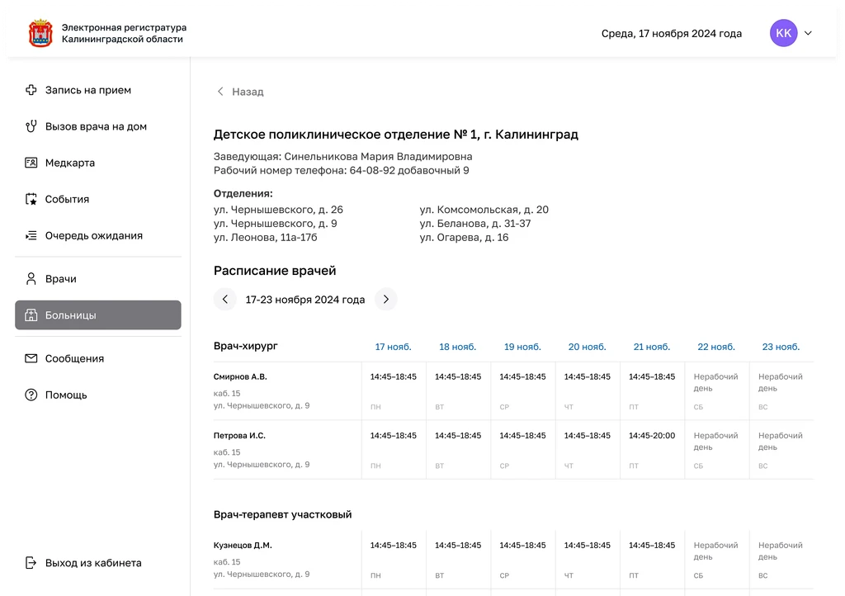
Task: Click the purple KK user avatar
Action: [784, 33]
